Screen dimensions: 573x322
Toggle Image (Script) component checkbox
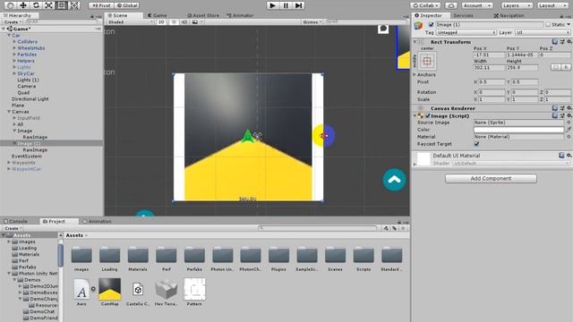pos(428,115)
